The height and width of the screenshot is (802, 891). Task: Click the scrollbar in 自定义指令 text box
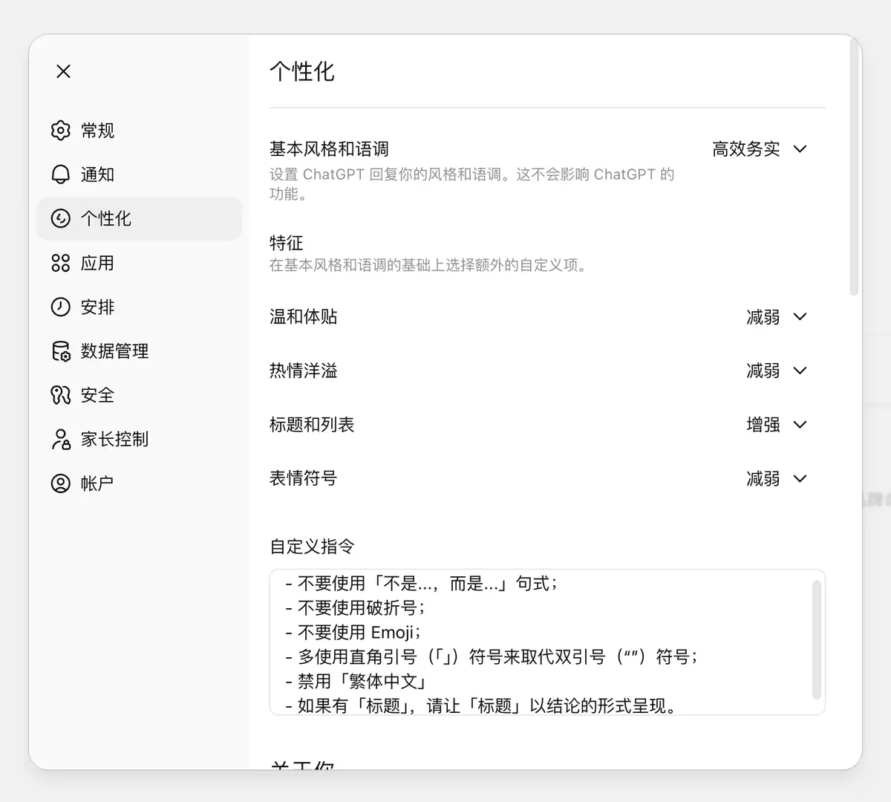pos(817,640)
